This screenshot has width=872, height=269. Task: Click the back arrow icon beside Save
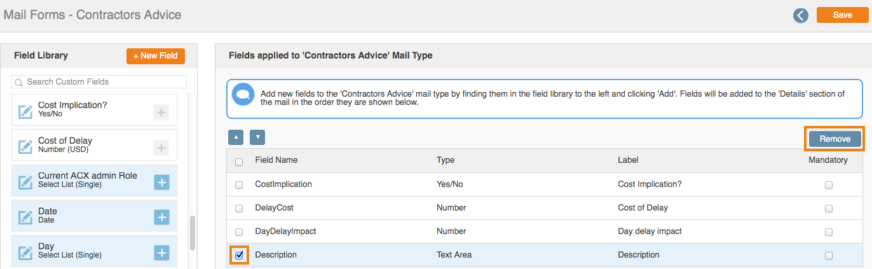coord(800,15)
